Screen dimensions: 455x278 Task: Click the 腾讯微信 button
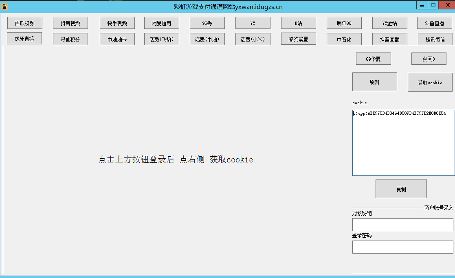point(435,39)
